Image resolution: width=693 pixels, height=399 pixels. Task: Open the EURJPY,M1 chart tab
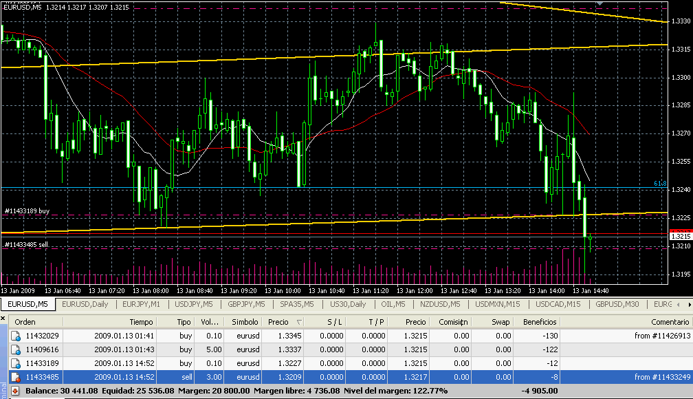[x=142, y=304]
